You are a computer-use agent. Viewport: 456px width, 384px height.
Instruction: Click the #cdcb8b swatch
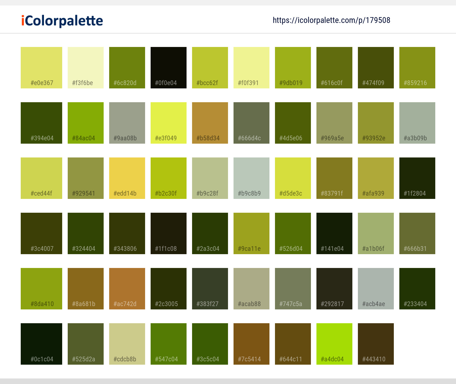tap(127, 344)
